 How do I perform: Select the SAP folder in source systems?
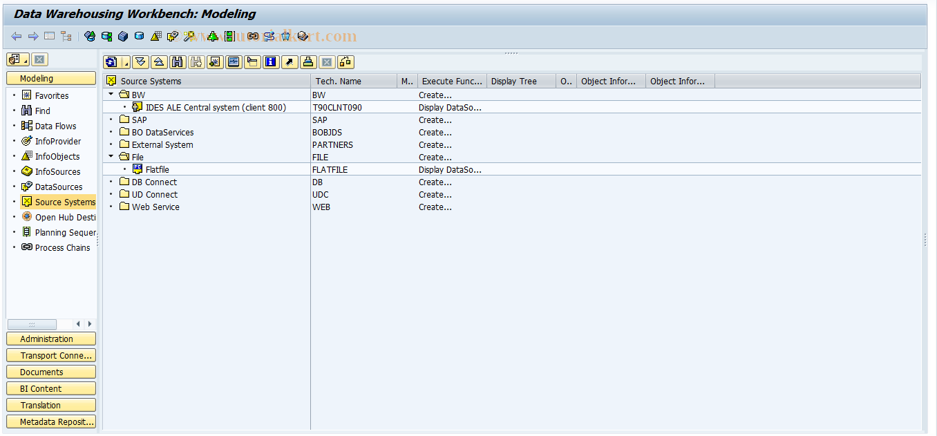point(133,120)
